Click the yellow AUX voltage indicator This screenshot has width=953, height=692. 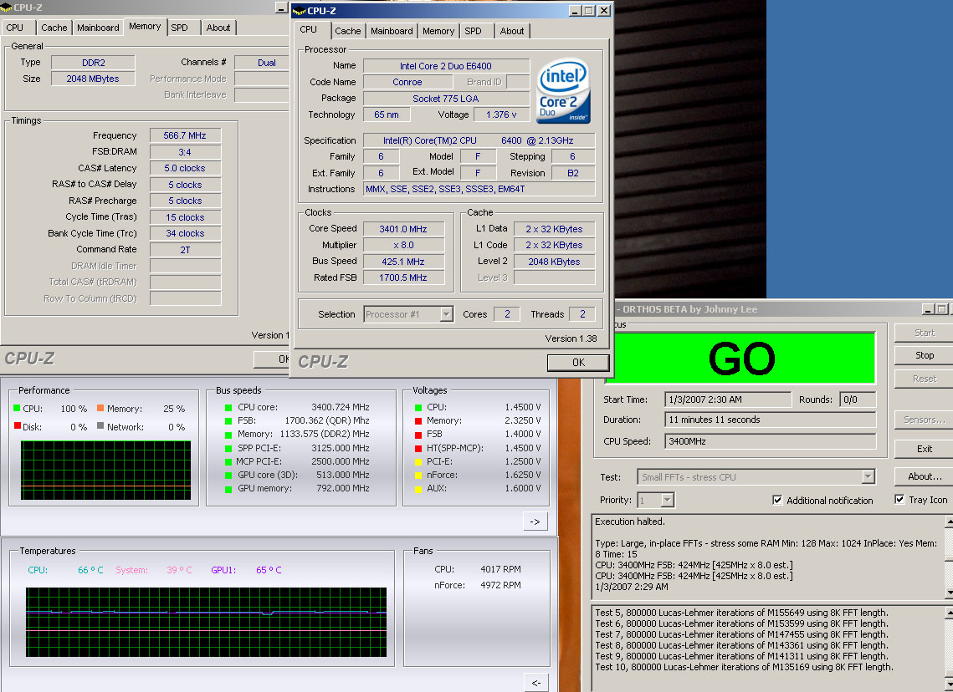pos(418,489)
